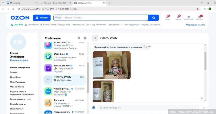Open the Избранное favorites heart icon

189,17
